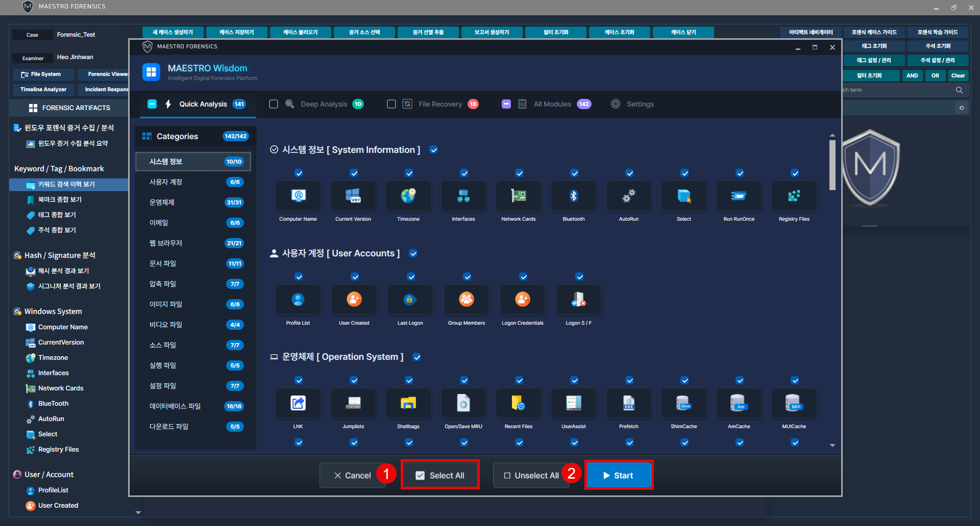Uncheck the Computer Name module checkbox

(299, 173)
